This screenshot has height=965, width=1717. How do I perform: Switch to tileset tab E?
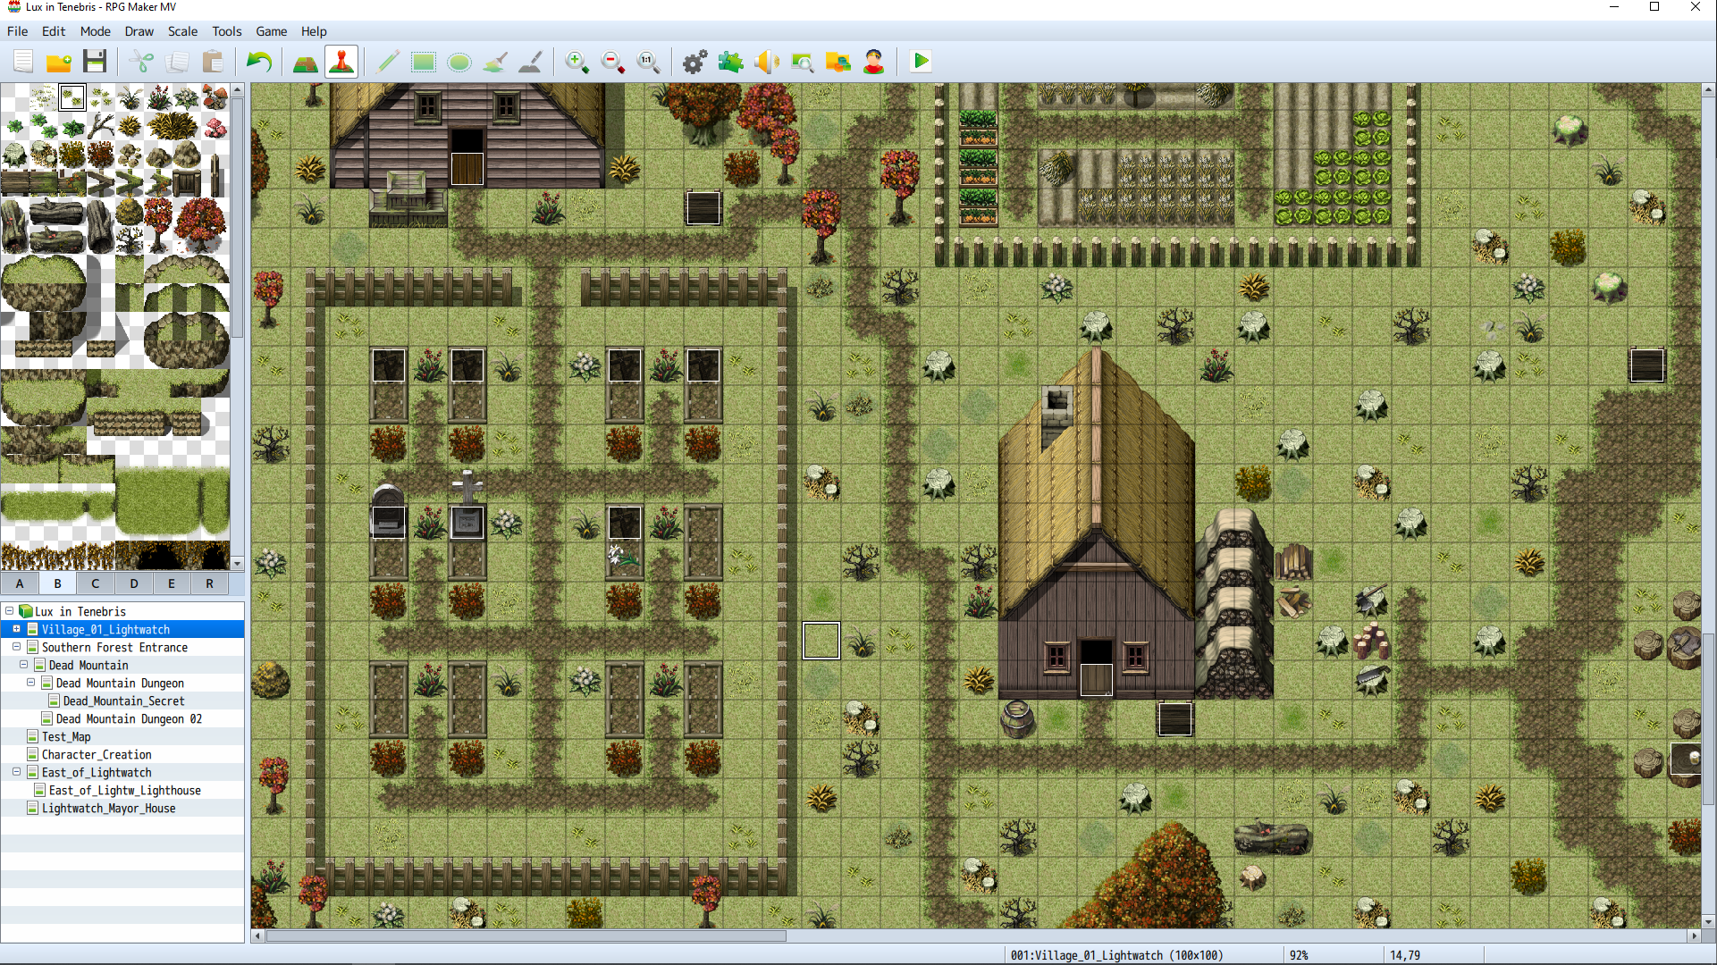172,583
